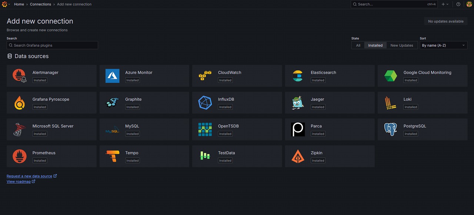Open the Alertmanager plugin title
Viewport: 474px width, 215px height.
click(x=46, y=73)
